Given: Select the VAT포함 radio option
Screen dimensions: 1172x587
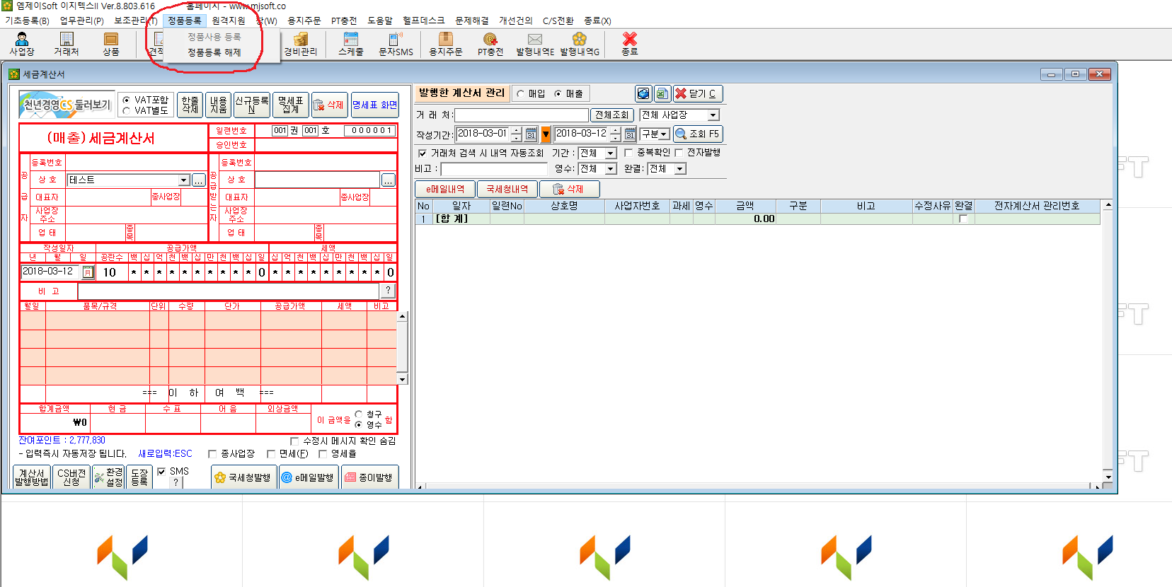Looking at the screenshot, I should (127, 100).
